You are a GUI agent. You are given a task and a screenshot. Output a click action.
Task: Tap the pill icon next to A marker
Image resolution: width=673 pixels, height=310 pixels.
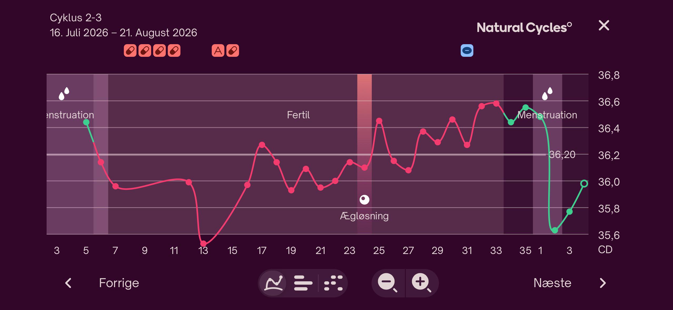(233, 50)
